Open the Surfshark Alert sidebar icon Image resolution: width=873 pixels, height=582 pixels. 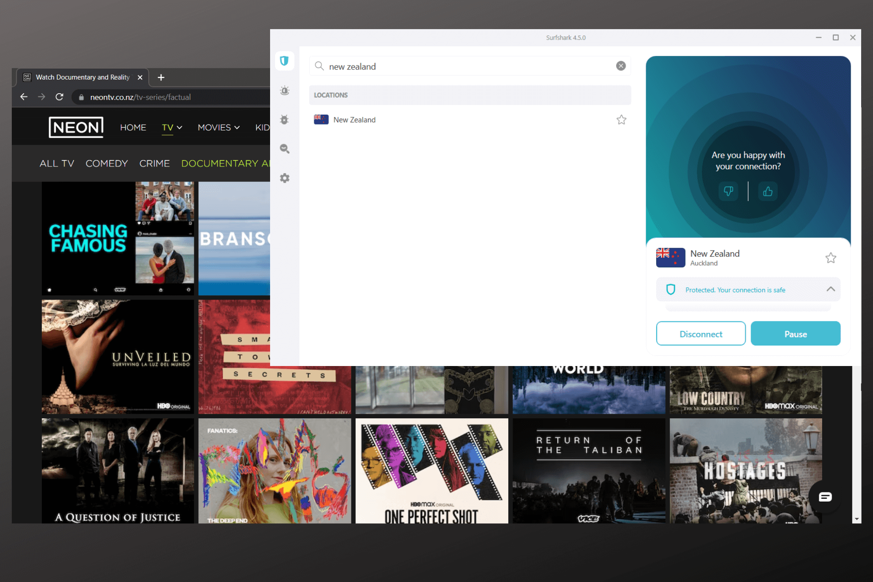[x=285, y=90]
